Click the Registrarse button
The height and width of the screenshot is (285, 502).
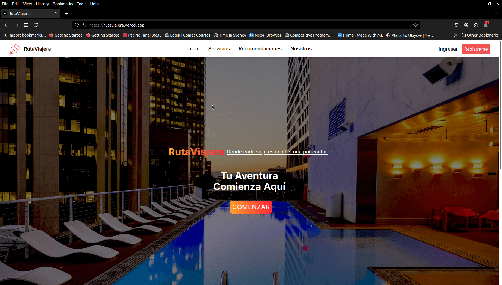(476, 49)
